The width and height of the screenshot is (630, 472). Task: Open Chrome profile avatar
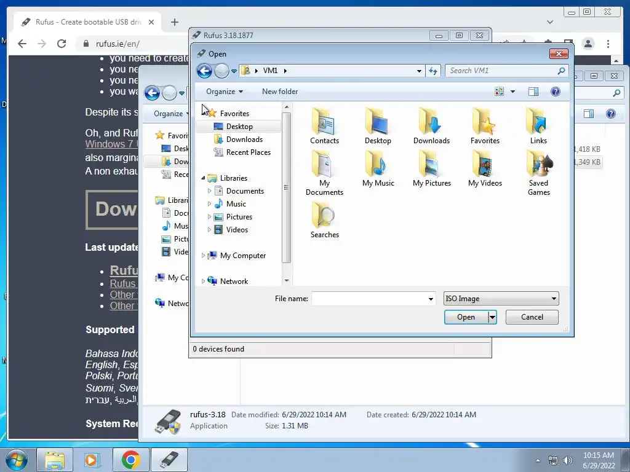[588, 44]
